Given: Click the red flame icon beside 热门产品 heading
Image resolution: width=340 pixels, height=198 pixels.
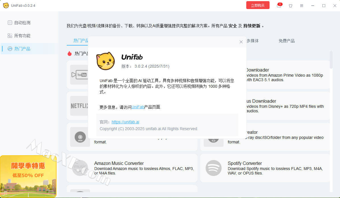Looking at the screenshot, I should tap(70, 53).
